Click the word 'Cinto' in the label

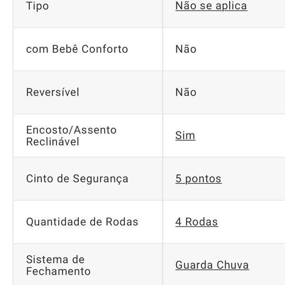pyautogui.click(x=38, y=179)
